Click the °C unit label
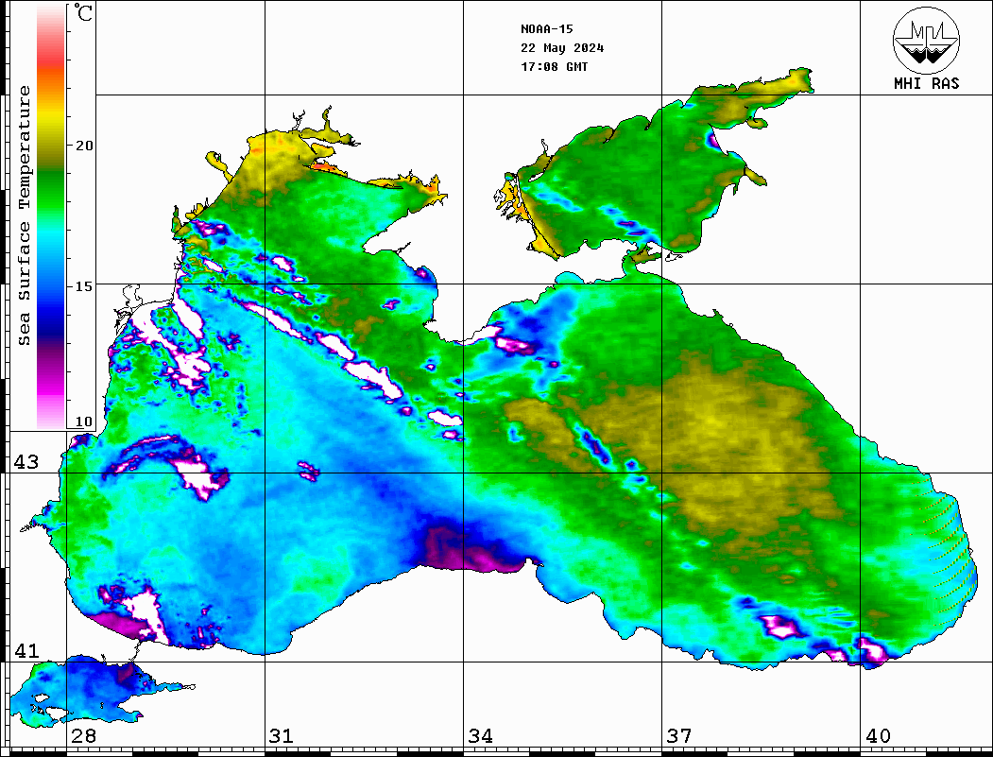993x757 pixels. tap(83, 12)
